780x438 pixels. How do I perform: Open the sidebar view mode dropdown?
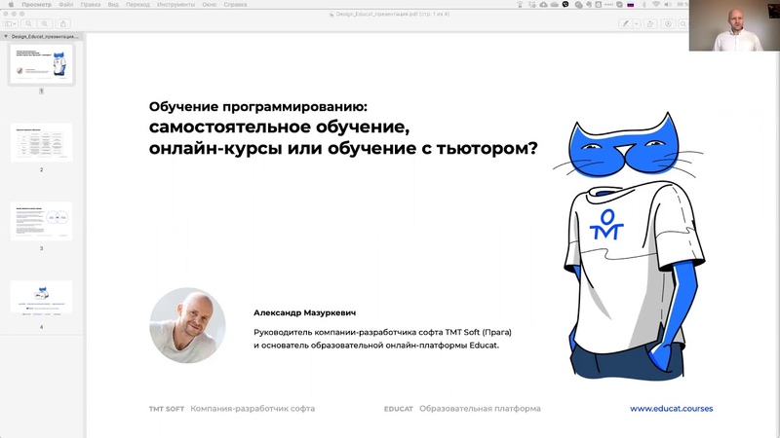(11, 23)
